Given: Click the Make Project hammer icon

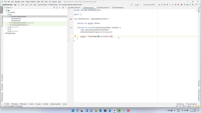Looking at the screenshot, I should [x=131, y=5].
